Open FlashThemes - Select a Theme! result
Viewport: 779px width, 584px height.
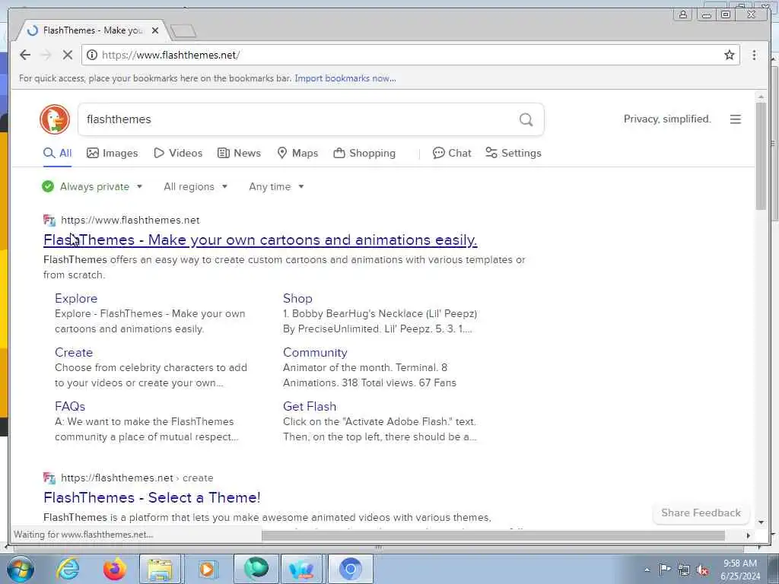pos(152,497)
